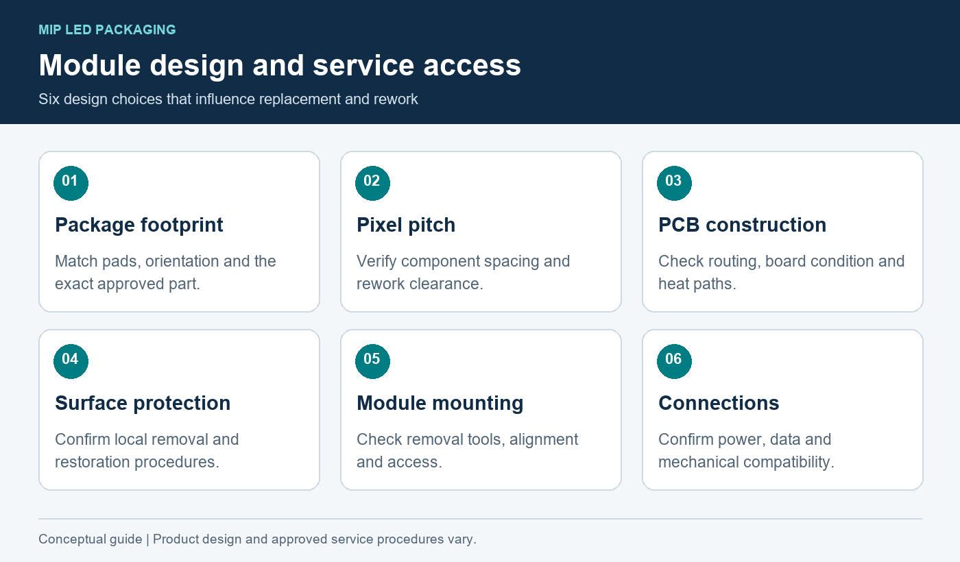Select the 03 circle badge
The width and height of the screenshot is (960, 562).
(x=674, y=183)
